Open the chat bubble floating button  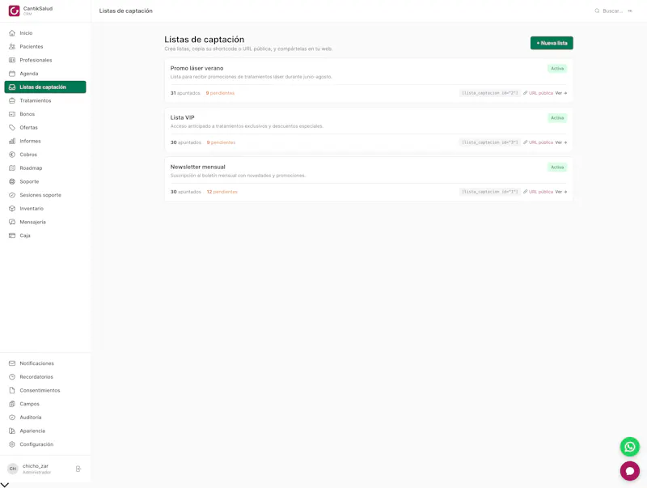click(630, 471)
